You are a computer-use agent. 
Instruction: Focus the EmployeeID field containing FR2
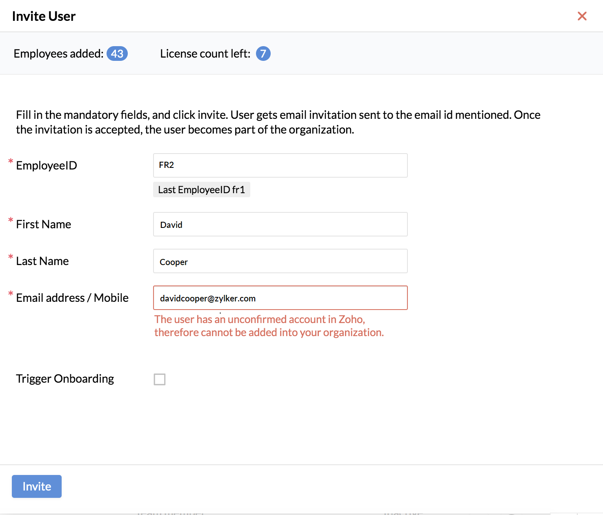280,165
